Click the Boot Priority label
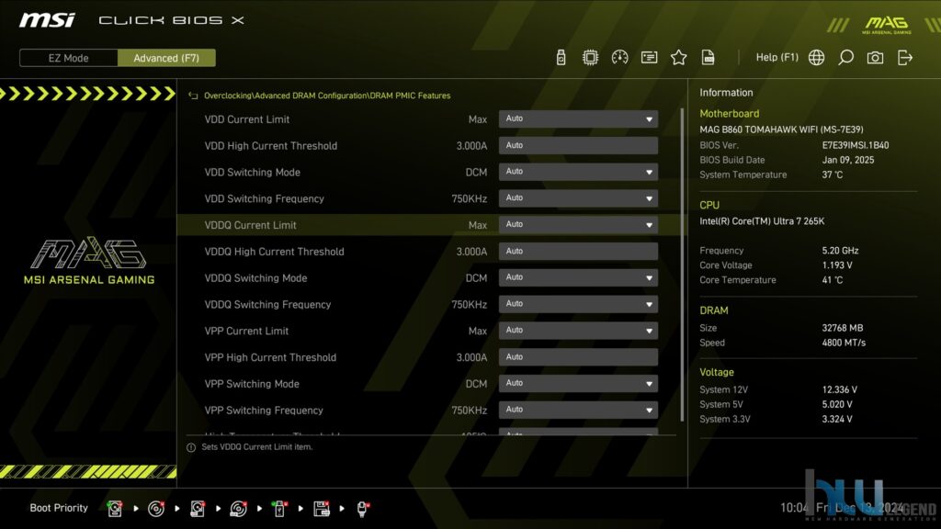941x529 pixels. (x=59, y=508)
